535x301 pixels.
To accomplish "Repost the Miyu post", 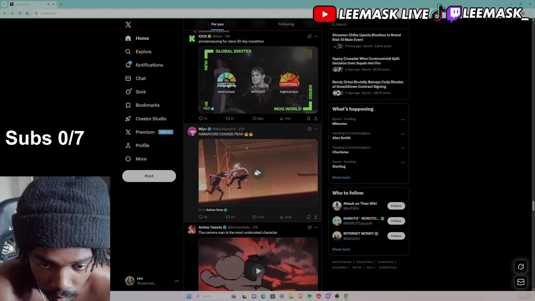I will pyautogui.click(x=230, y=217).
